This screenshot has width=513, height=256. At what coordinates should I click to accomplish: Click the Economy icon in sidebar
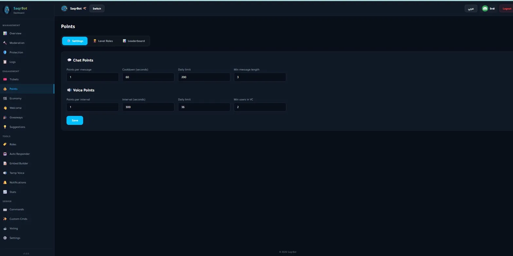pos(5,98)
